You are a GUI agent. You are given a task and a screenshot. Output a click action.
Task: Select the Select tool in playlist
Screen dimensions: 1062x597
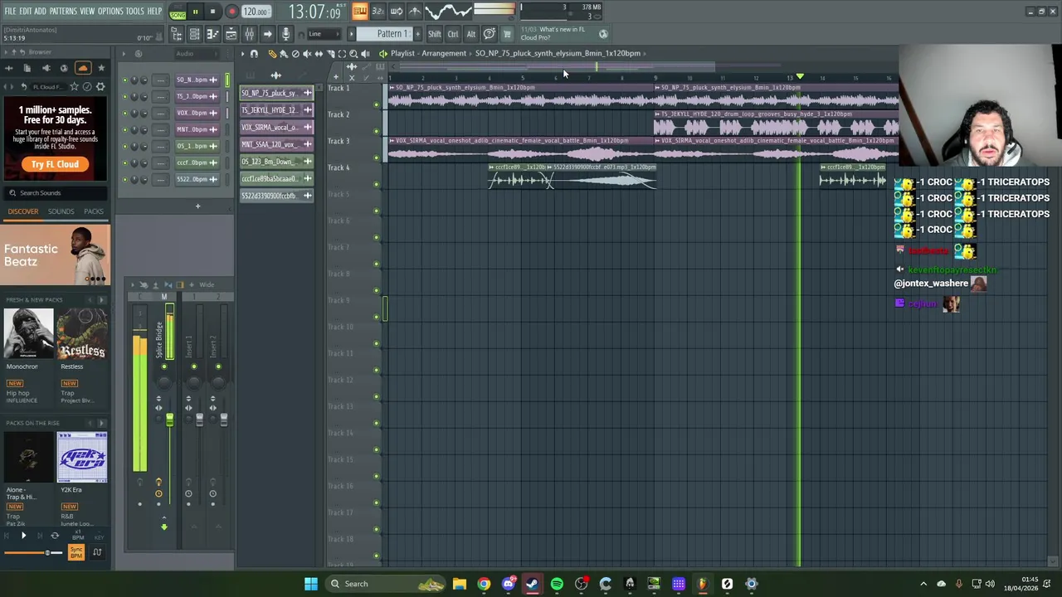click(342, 54)
